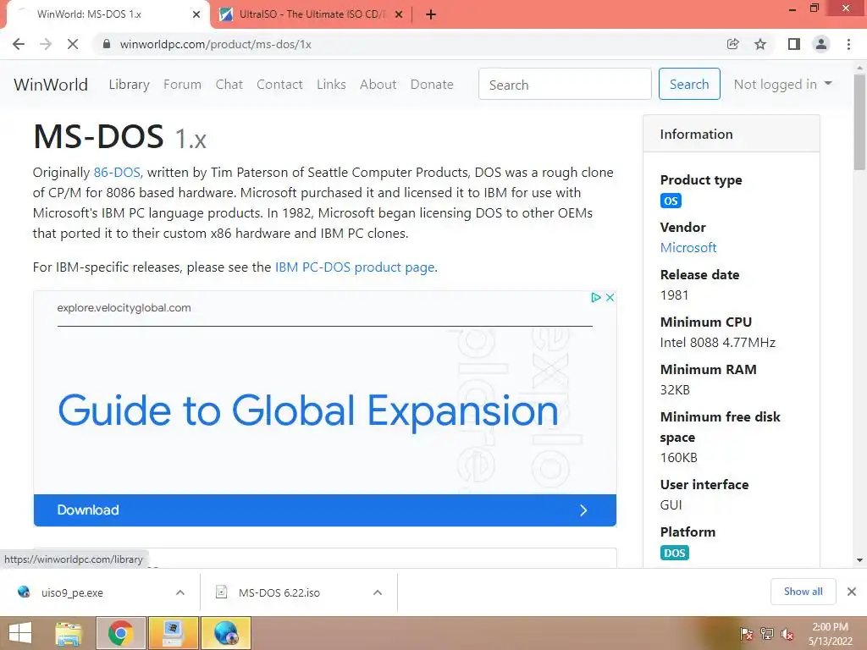Open the Chat nav item

coord(229,85)
